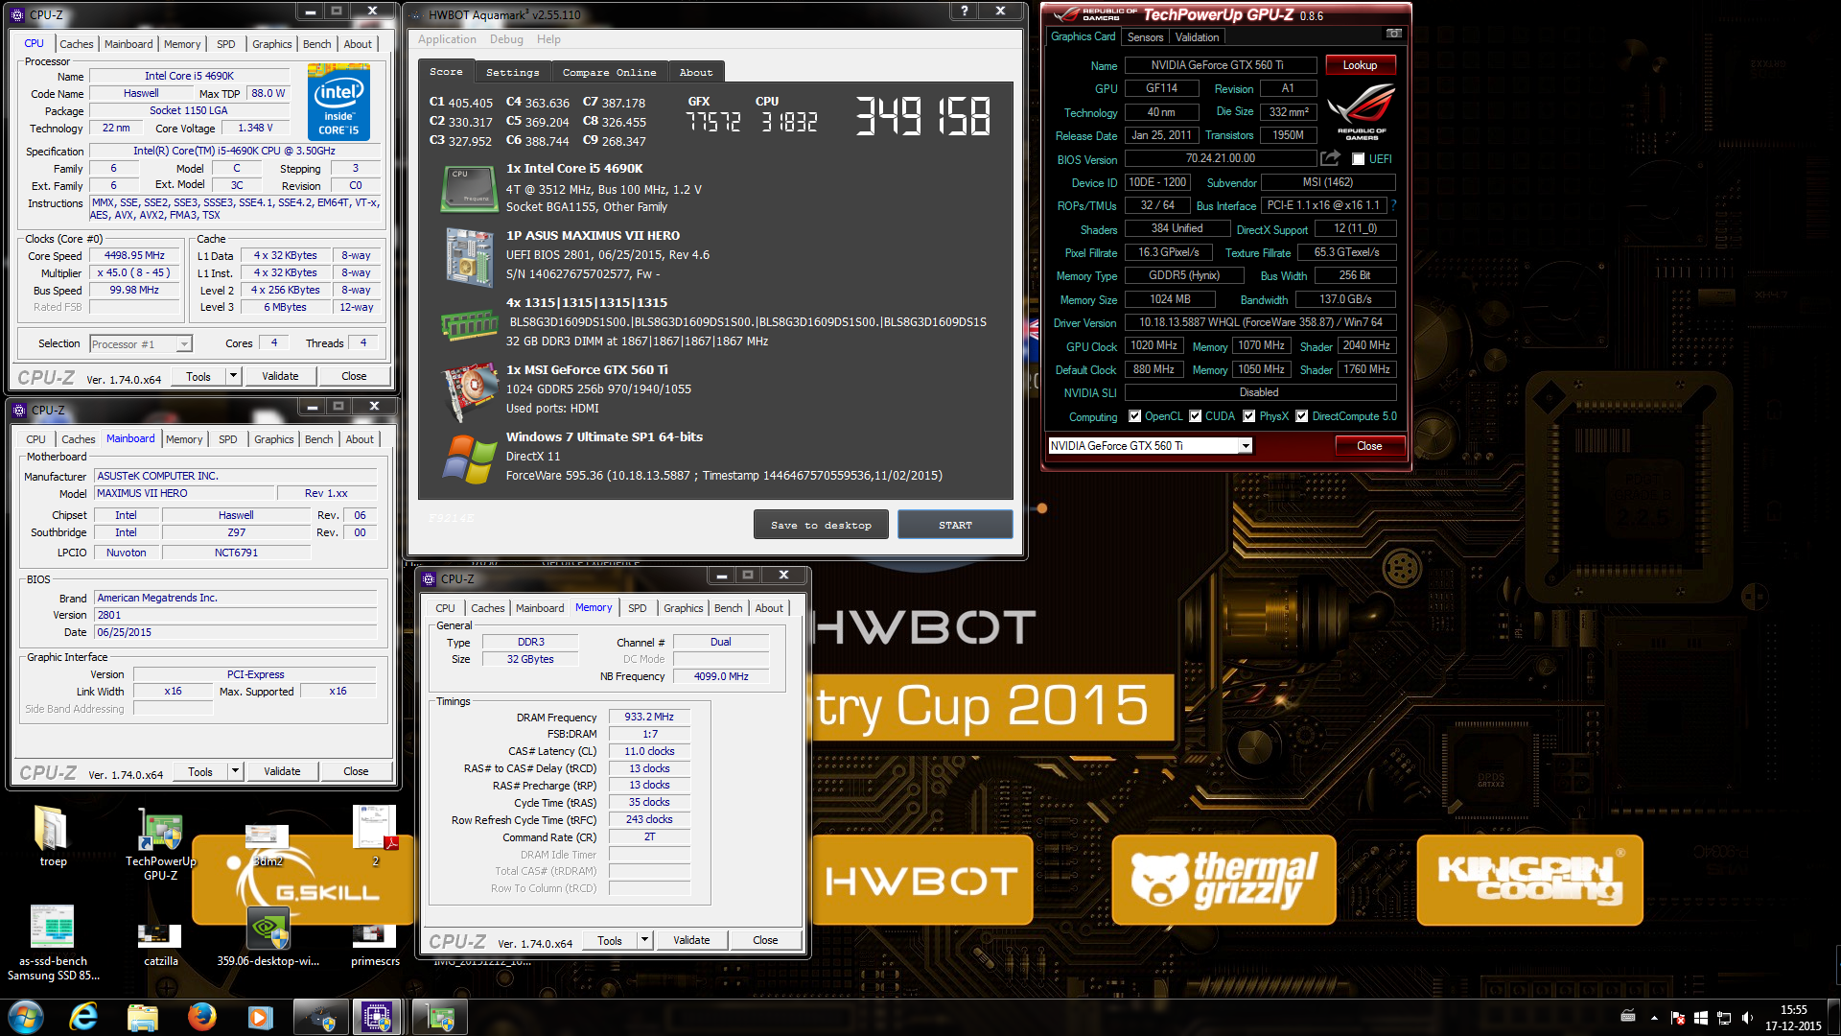
Task: Show hidden tray icons arrow
Action: pos(1654,1018)
